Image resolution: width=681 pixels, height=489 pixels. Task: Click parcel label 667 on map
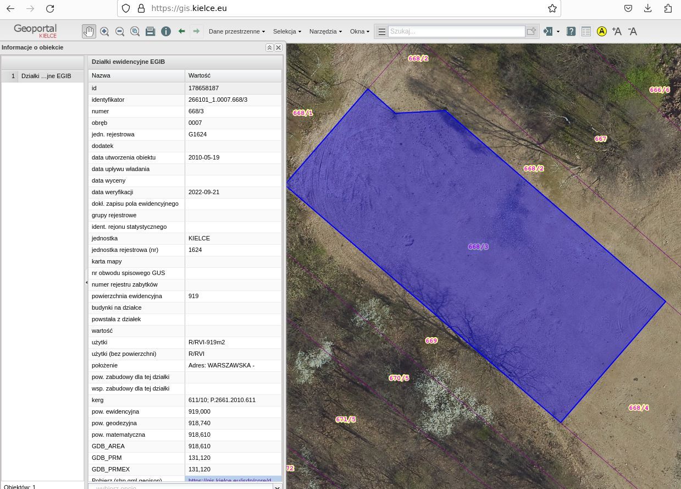pyautogui.click(x=601, y=139)
